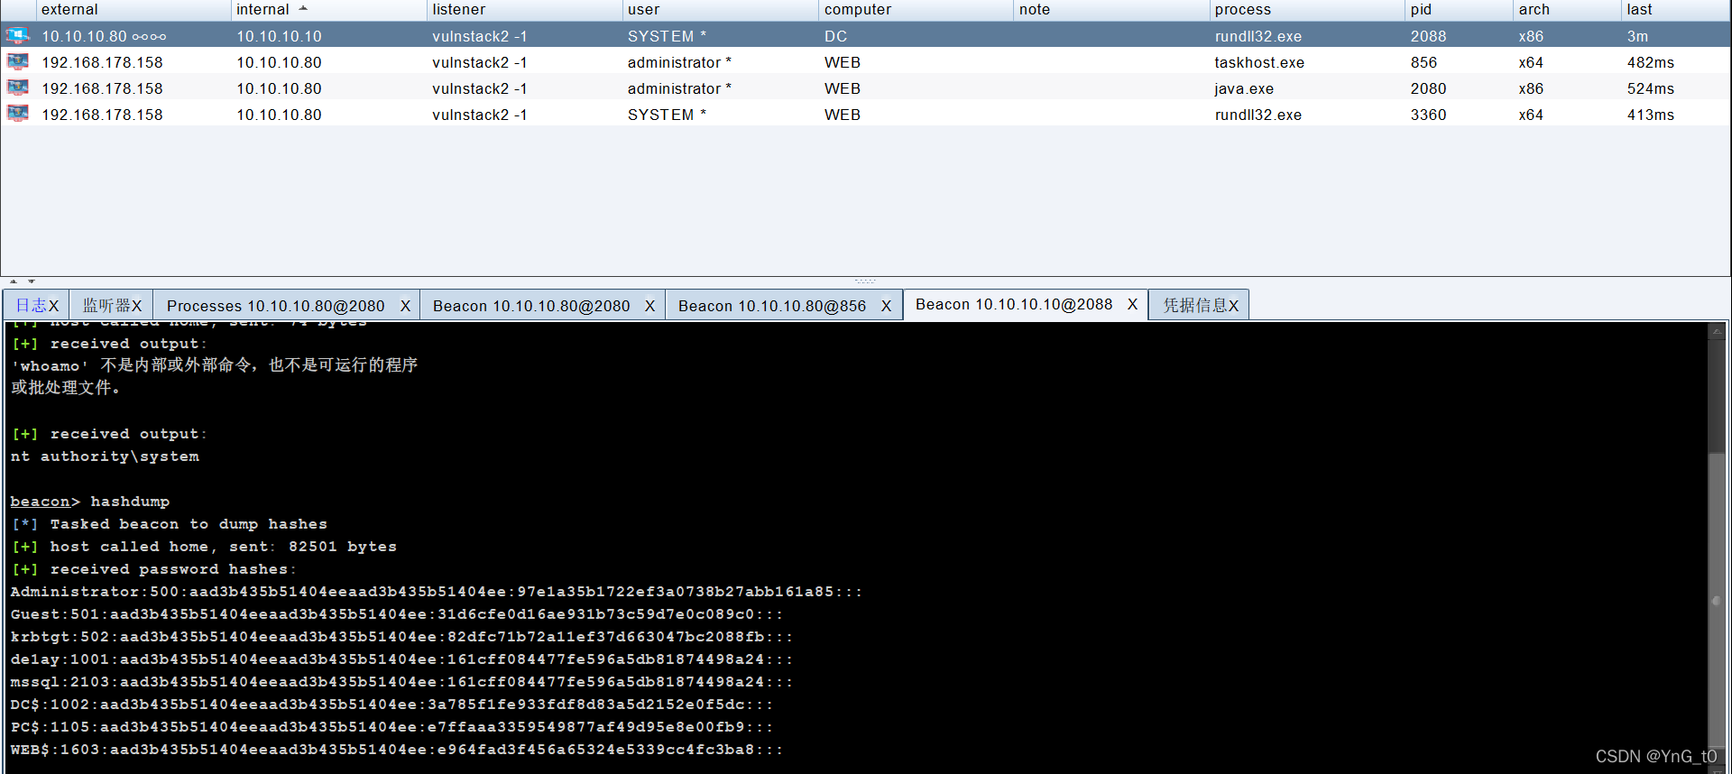The image size is (1732, 774).
Task: Click Administrator:500 hash line
Action: coord(437,592)
